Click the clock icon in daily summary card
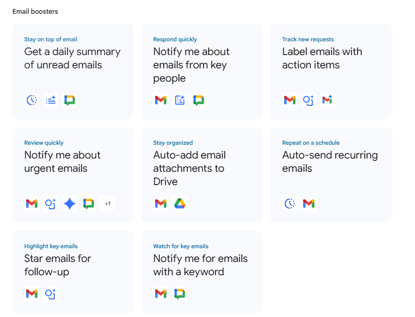The image size is (415, 317). point(32,100)
